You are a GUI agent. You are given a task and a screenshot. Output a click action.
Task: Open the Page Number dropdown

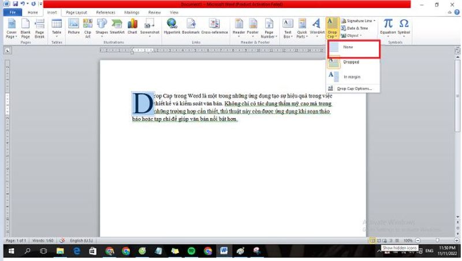point(269,28)
